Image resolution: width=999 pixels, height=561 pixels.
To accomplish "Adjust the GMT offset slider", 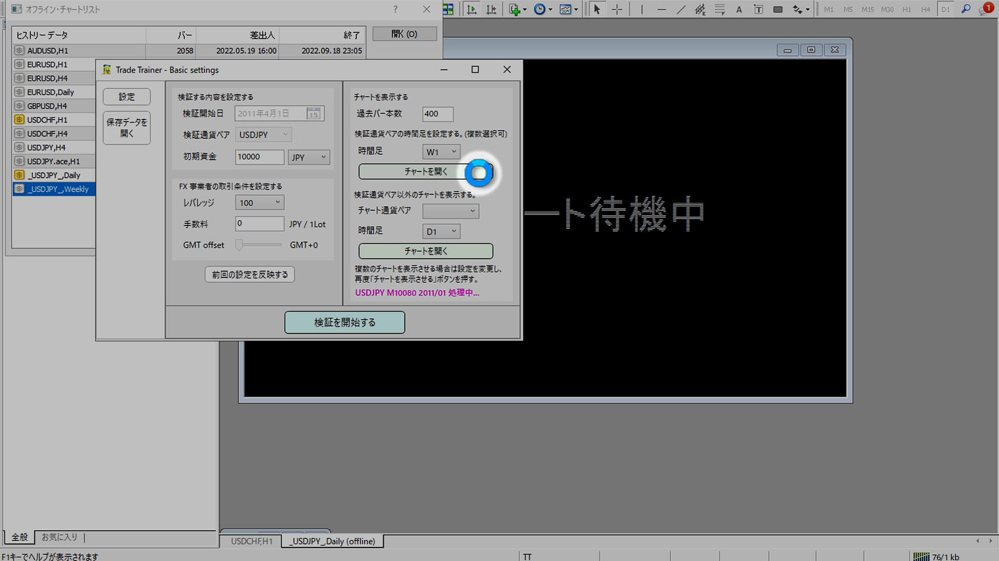I will 239,245.
